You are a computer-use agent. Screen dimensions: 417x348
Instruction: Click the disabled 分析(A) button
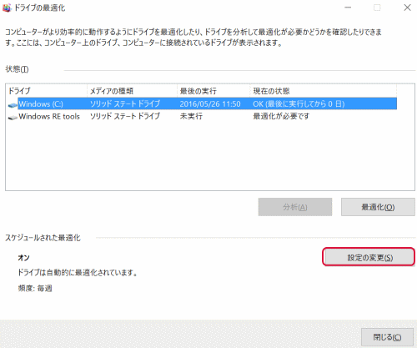pos(295,207)
